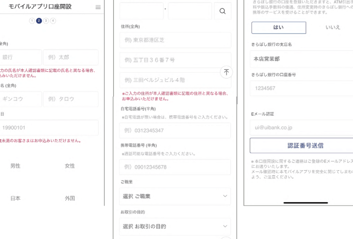The height and width of the screenshot is (239, 353).
Task: Select the いいえ tab option
Action: point(332,27)
